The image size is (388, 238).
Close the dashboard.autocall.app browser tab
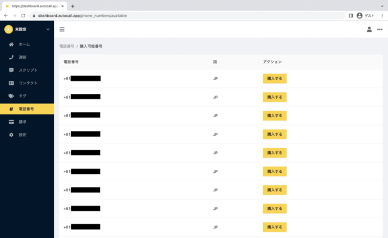pyautogui.click(x=62, y=6)
